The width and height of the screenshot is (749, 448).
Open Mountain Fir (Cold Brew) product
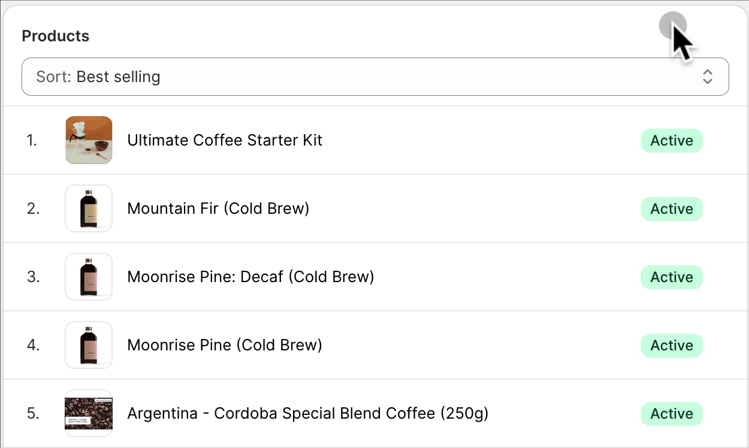pos(218,208)
